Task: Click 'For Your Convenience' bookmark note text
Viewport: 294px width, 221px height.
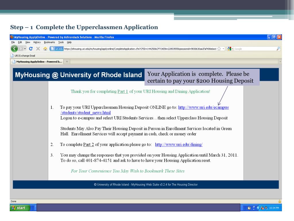Action: (128, 171)
